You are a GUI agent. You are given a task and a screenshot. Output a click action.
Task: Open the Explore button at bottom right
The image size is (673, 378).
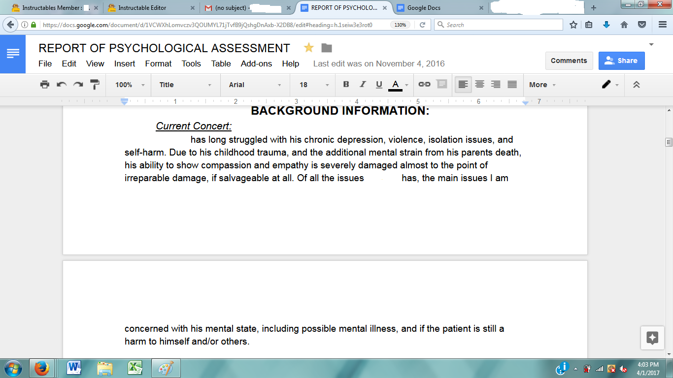(652, 338)
